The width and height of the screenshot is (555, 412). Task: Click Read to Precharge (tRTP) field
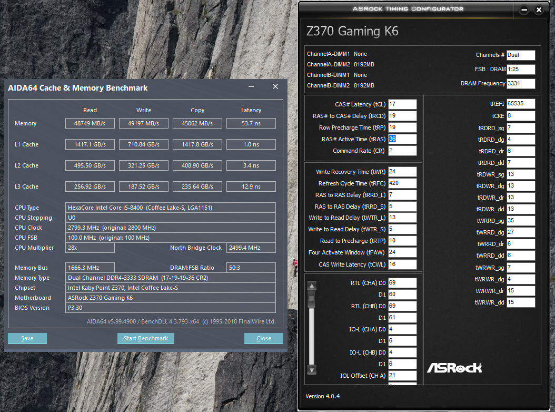402,241
